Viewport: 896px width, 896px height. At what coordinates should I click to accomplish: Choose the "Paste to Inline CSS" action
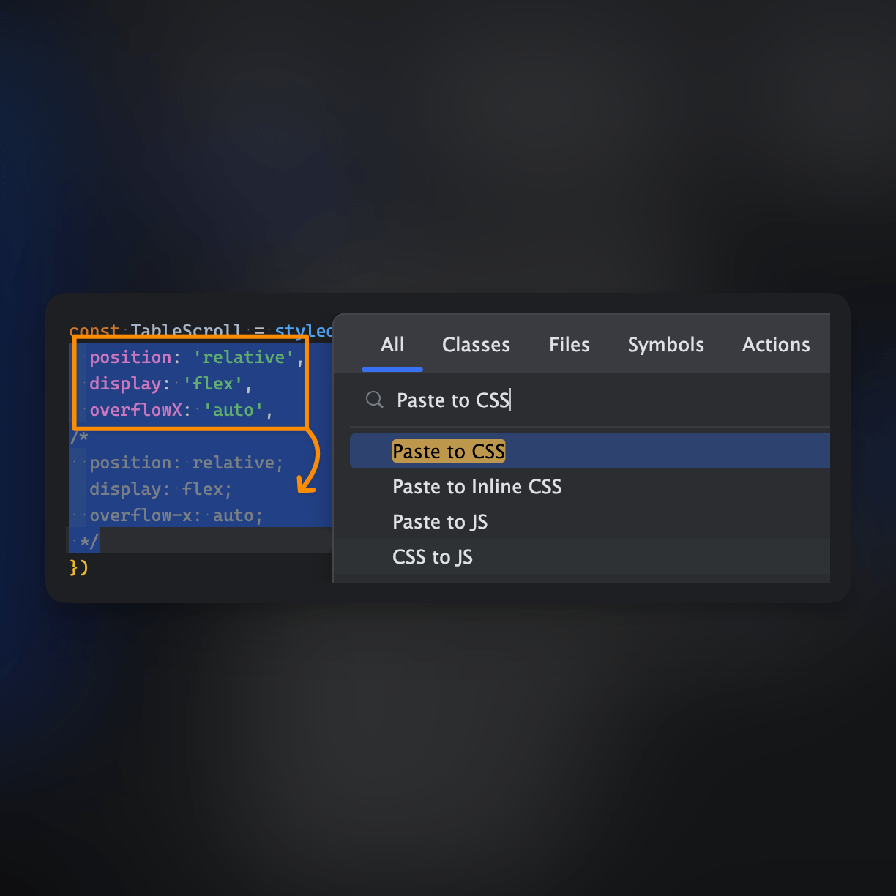coord(477,486)
